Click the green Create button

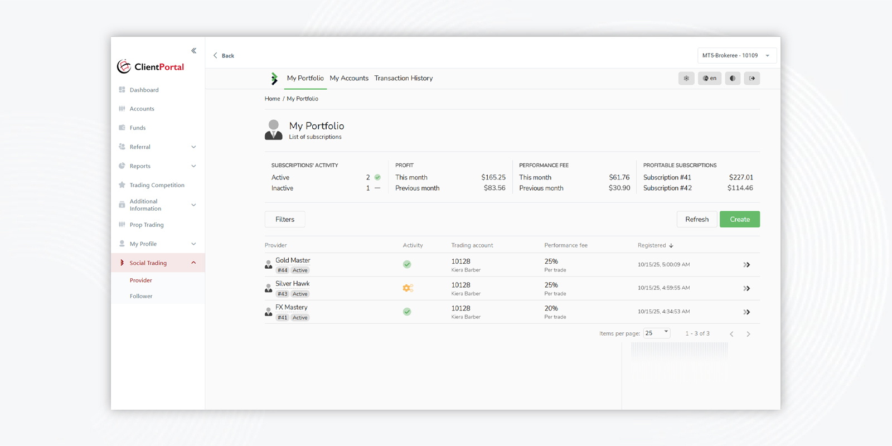click(739, 220)
